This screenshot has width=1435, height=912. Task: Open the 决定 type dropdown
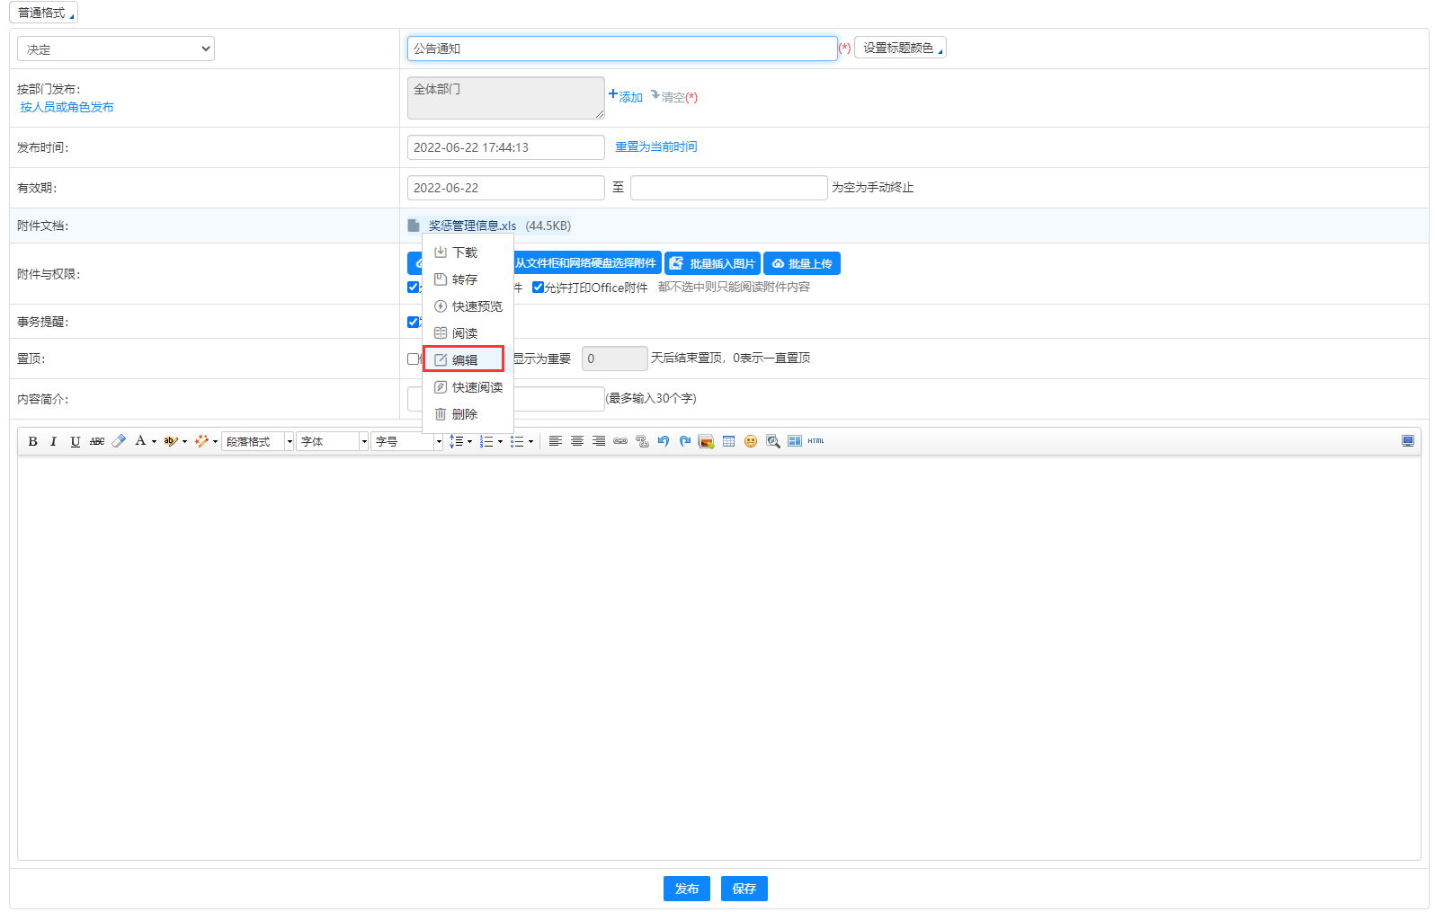(x=116, y=49)
